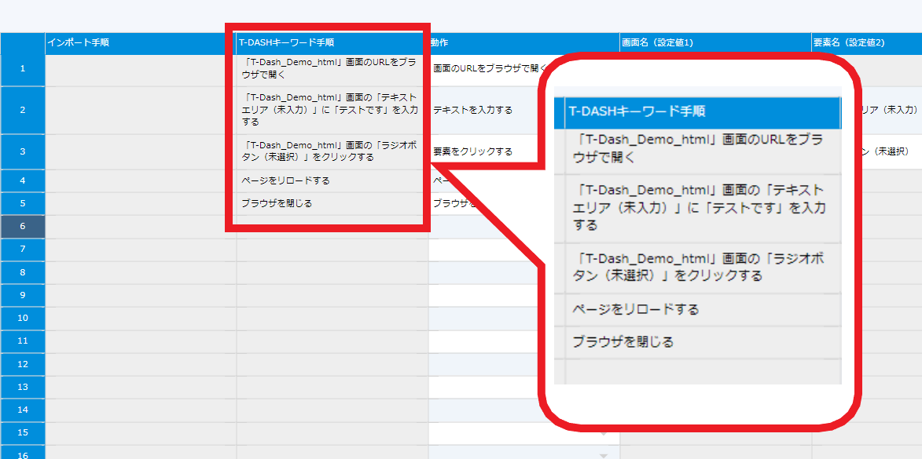Click the empty インポート手順 cell in row 2

pyautogui.click(x=140, y=110)
